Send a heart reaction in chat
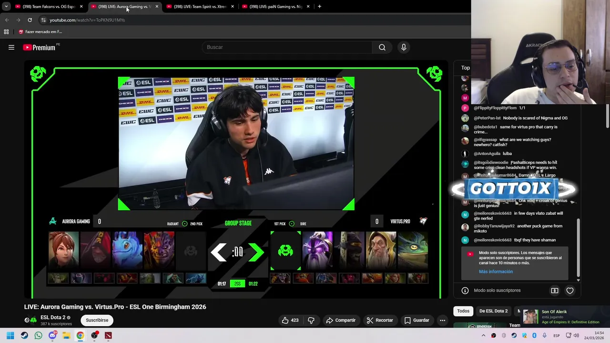Image resolution: width=610 pixels, height=343 pixels. tap(570, 290)
